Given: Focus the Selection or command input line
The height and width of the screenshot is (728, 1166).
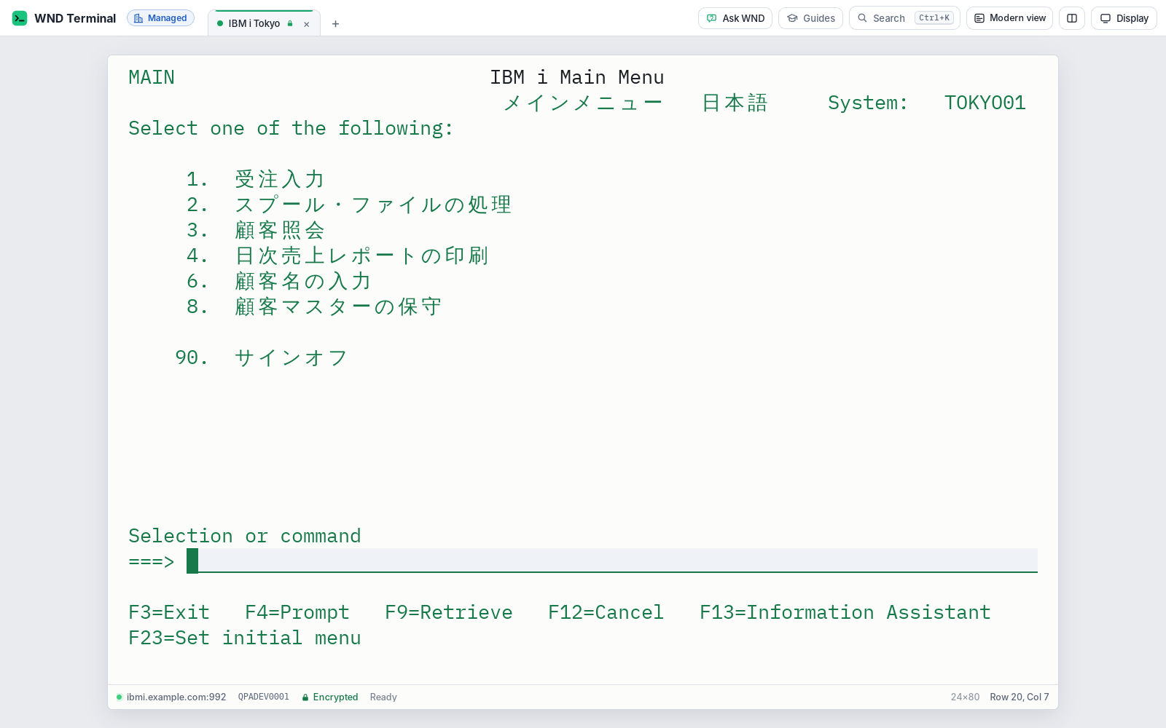Looking at the screenshot, I should pos(612,561).
